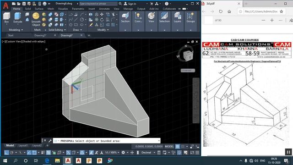Click the Smooth Object mesh tool

coord(36,19)
